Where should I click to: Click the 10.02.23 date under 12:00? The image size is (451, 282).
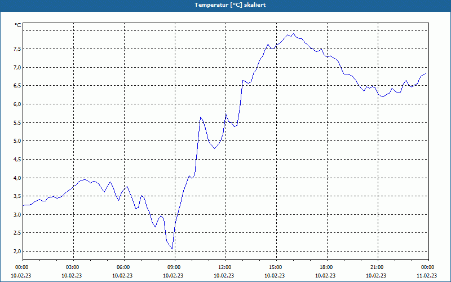224,275
